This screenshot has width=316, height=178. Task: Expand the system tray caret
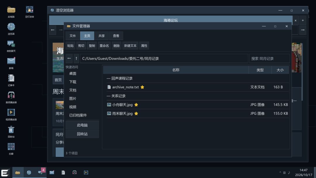point(280,172)
